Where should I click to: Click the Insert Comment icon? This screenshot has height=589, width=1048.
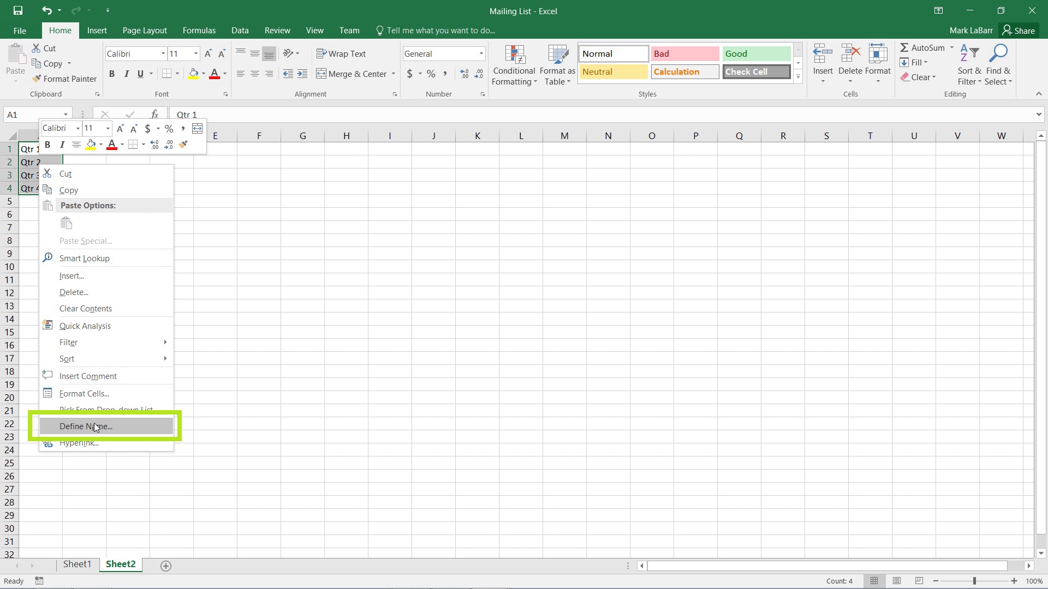(48, 375)
